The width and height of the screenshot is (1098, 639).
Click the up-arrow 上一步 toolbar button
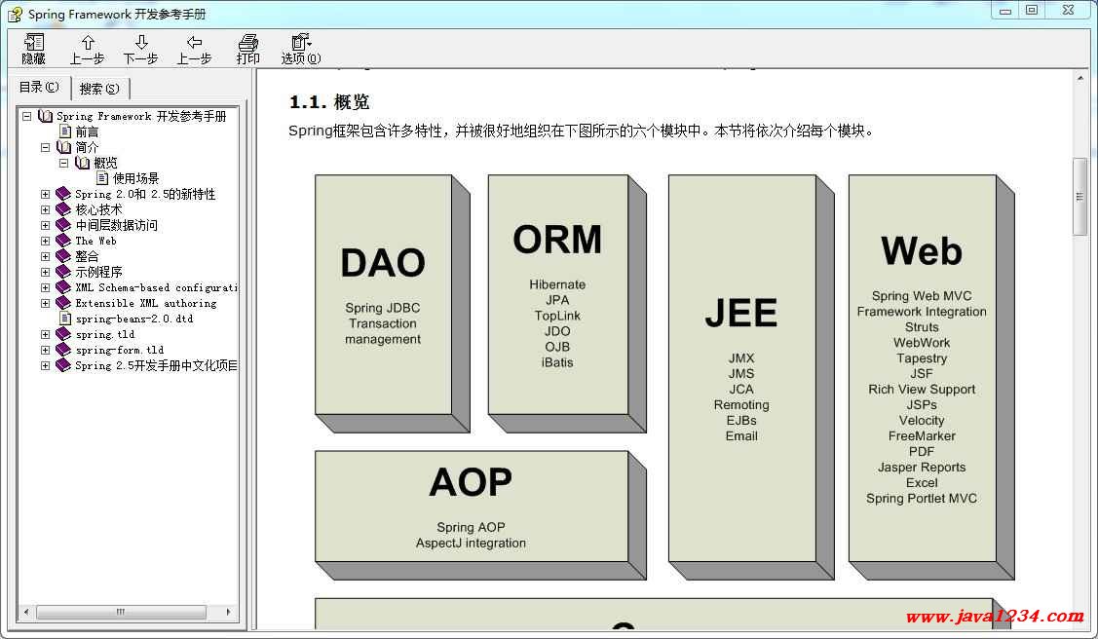(x=87, y=49)
